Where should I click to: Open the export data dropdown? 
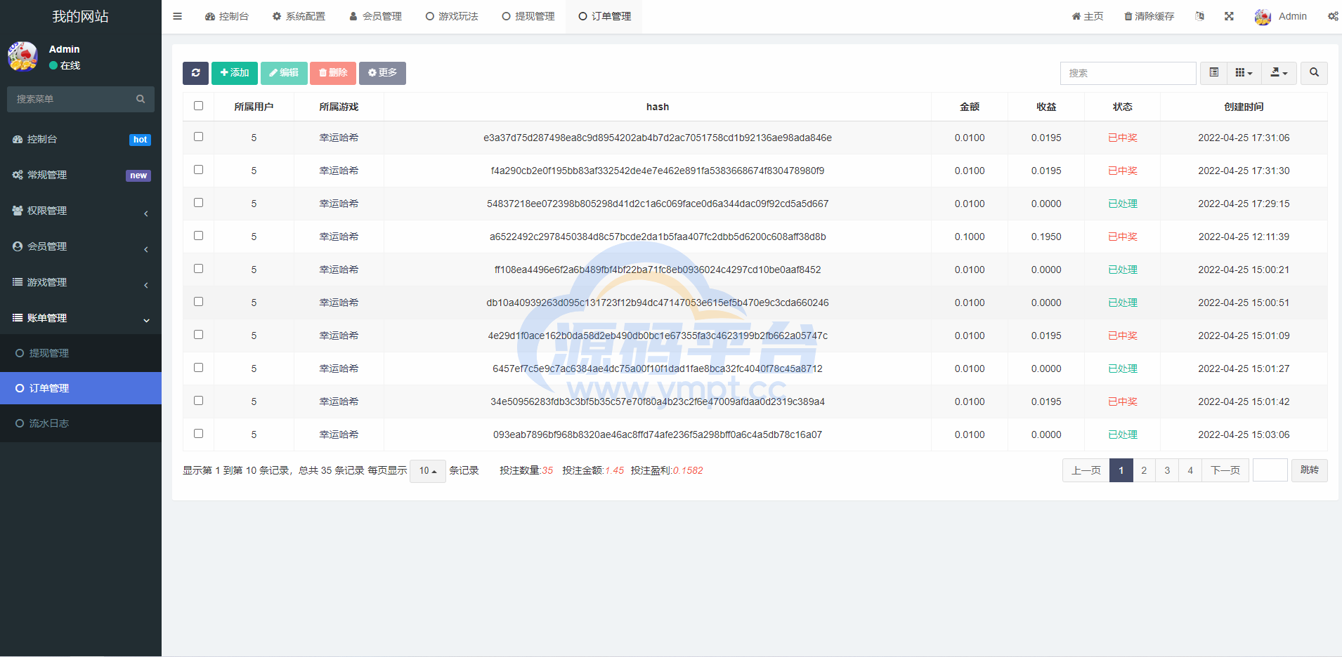click(1279, 73)
